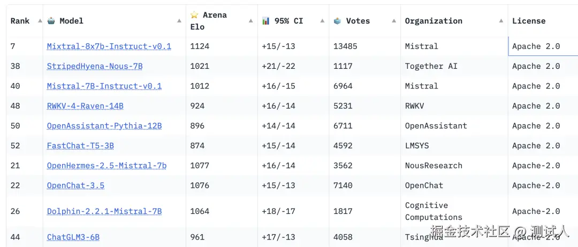578x247 pixels.
Task: Sort by Organization using sort arrows
Action: click(501, 21)
